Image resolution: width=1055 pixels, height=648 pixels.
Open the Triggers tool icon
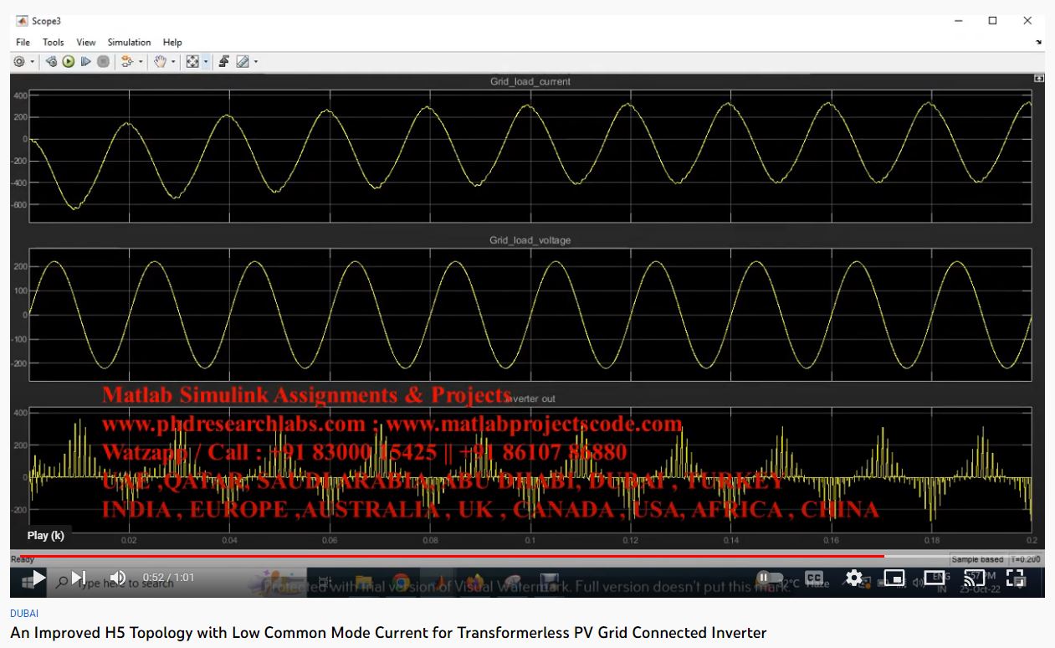(x=224, y=62)
